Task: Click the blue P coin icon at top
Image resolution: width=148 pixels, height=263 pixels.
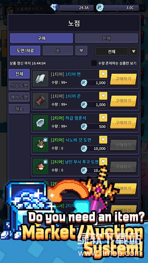Action: click(99, 8)
